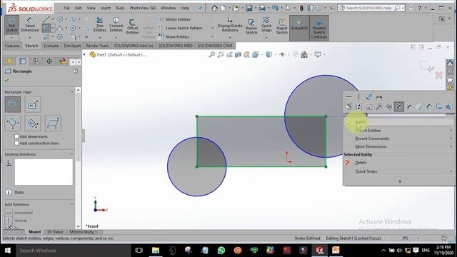The height and width of the screenshot is (257, 457).
Task: Click Move Entities
Action: [174, 36]
